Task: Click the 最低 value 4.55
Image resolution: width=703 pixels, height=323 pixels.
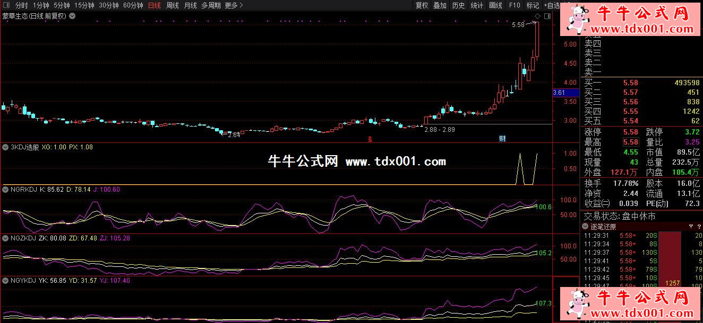Action: tap(631, 152)
